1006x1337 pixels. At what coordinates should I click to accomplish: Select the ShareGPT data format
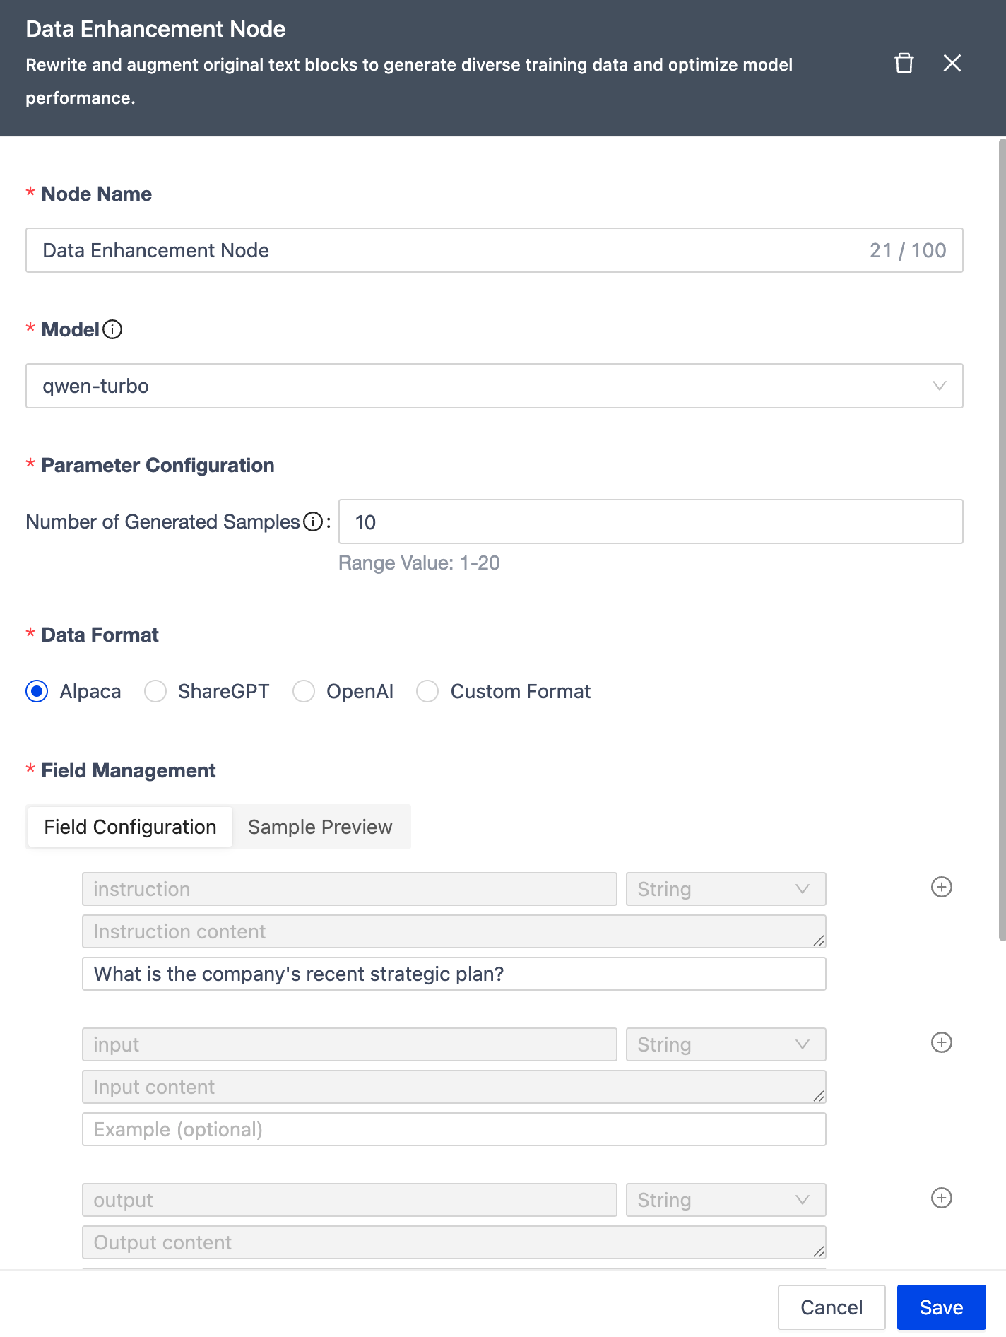click(155, 691)
